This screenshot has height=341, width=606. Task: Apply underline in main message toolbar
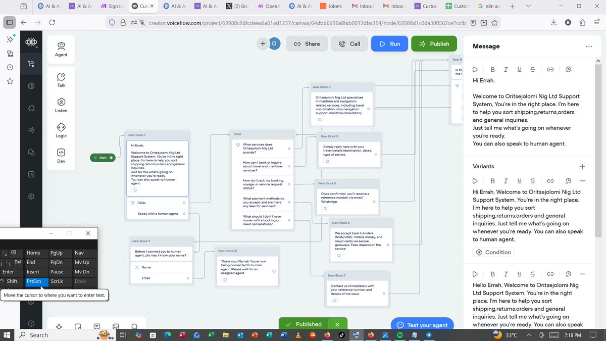click(519, 69)
